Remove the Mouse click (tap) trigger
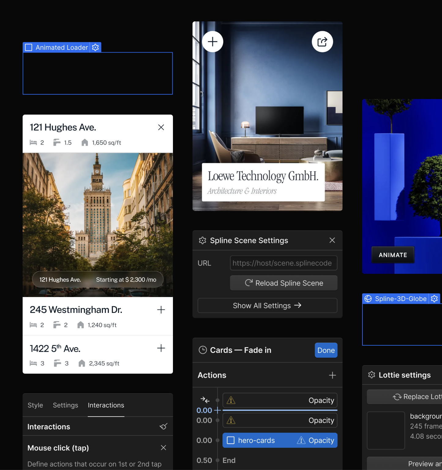This screenshot has width=442, height=470. tap(163, 448)
